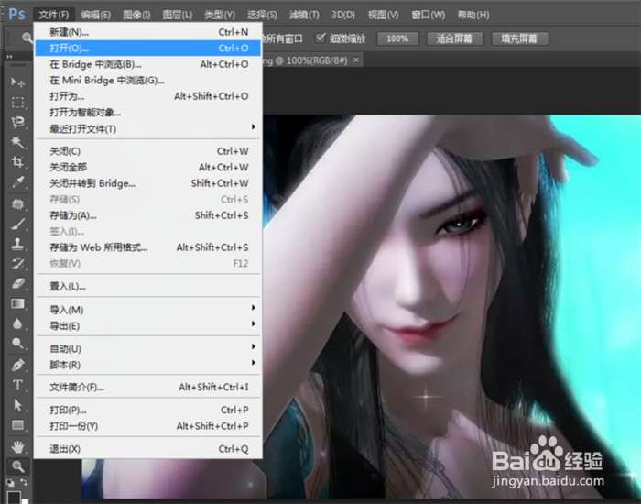The image size is (641, 504).
Task: Choose 在 Mini Bridge 中浏览(G)... entry
Action: pos(147,81)
